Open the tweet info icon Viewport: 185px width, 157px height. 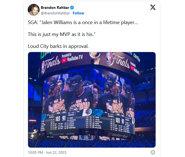click(153, 152)
